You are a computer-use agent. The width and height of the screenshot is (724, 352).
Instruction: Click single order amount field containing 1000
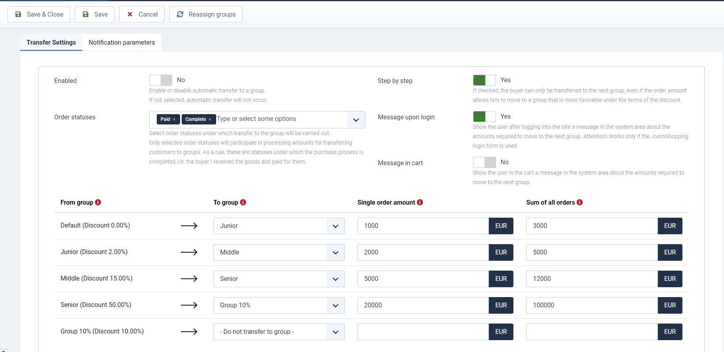point(422,226)
